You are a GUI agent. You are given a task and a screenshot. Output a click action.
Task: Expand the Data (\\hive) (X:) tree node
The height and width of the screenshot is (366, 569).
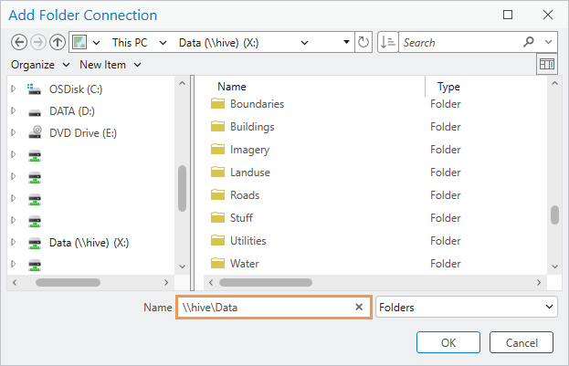pos(14,243)
